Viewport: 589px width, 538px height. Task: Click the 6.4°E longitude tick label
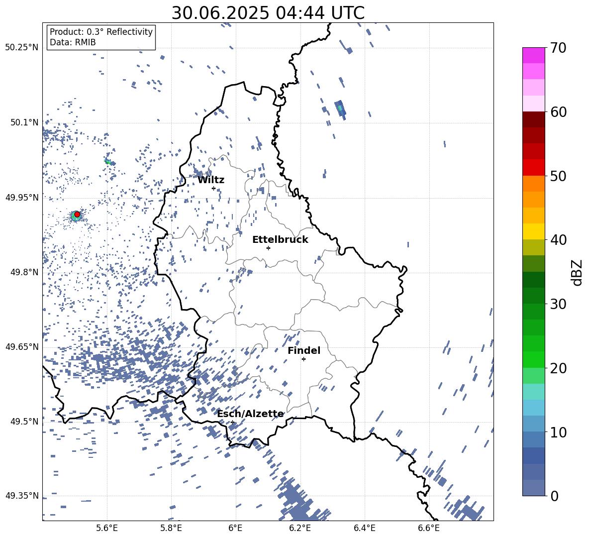click(364, 528)
